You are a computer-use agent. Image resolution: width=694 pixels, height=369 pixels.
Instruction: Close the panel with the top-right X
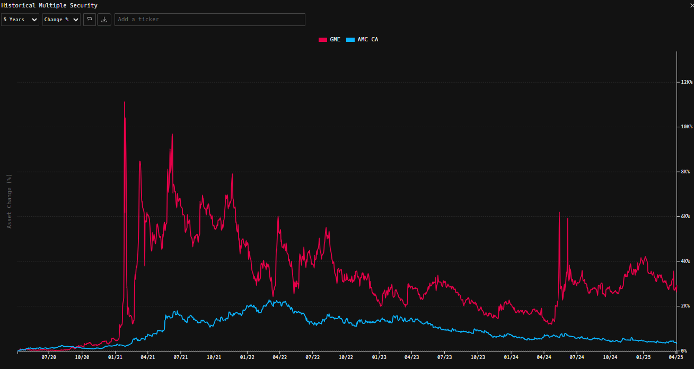coord(691,5)
